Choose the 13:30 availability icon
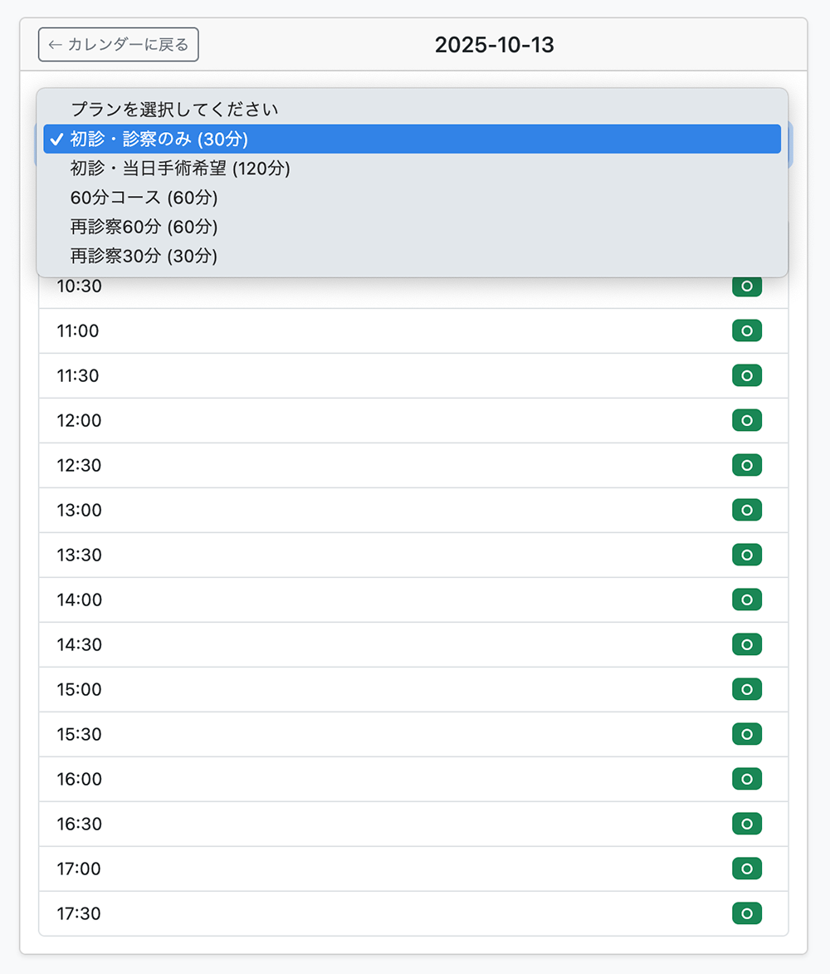 [x=746, y=556]
